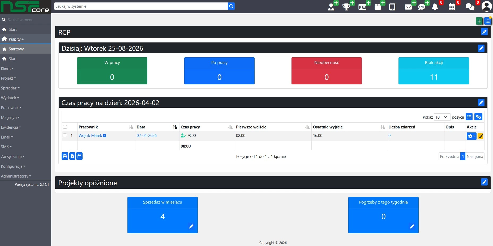Click the add client person icon
Viewport: 493px width, 246px height.
[x=331, y=7]
